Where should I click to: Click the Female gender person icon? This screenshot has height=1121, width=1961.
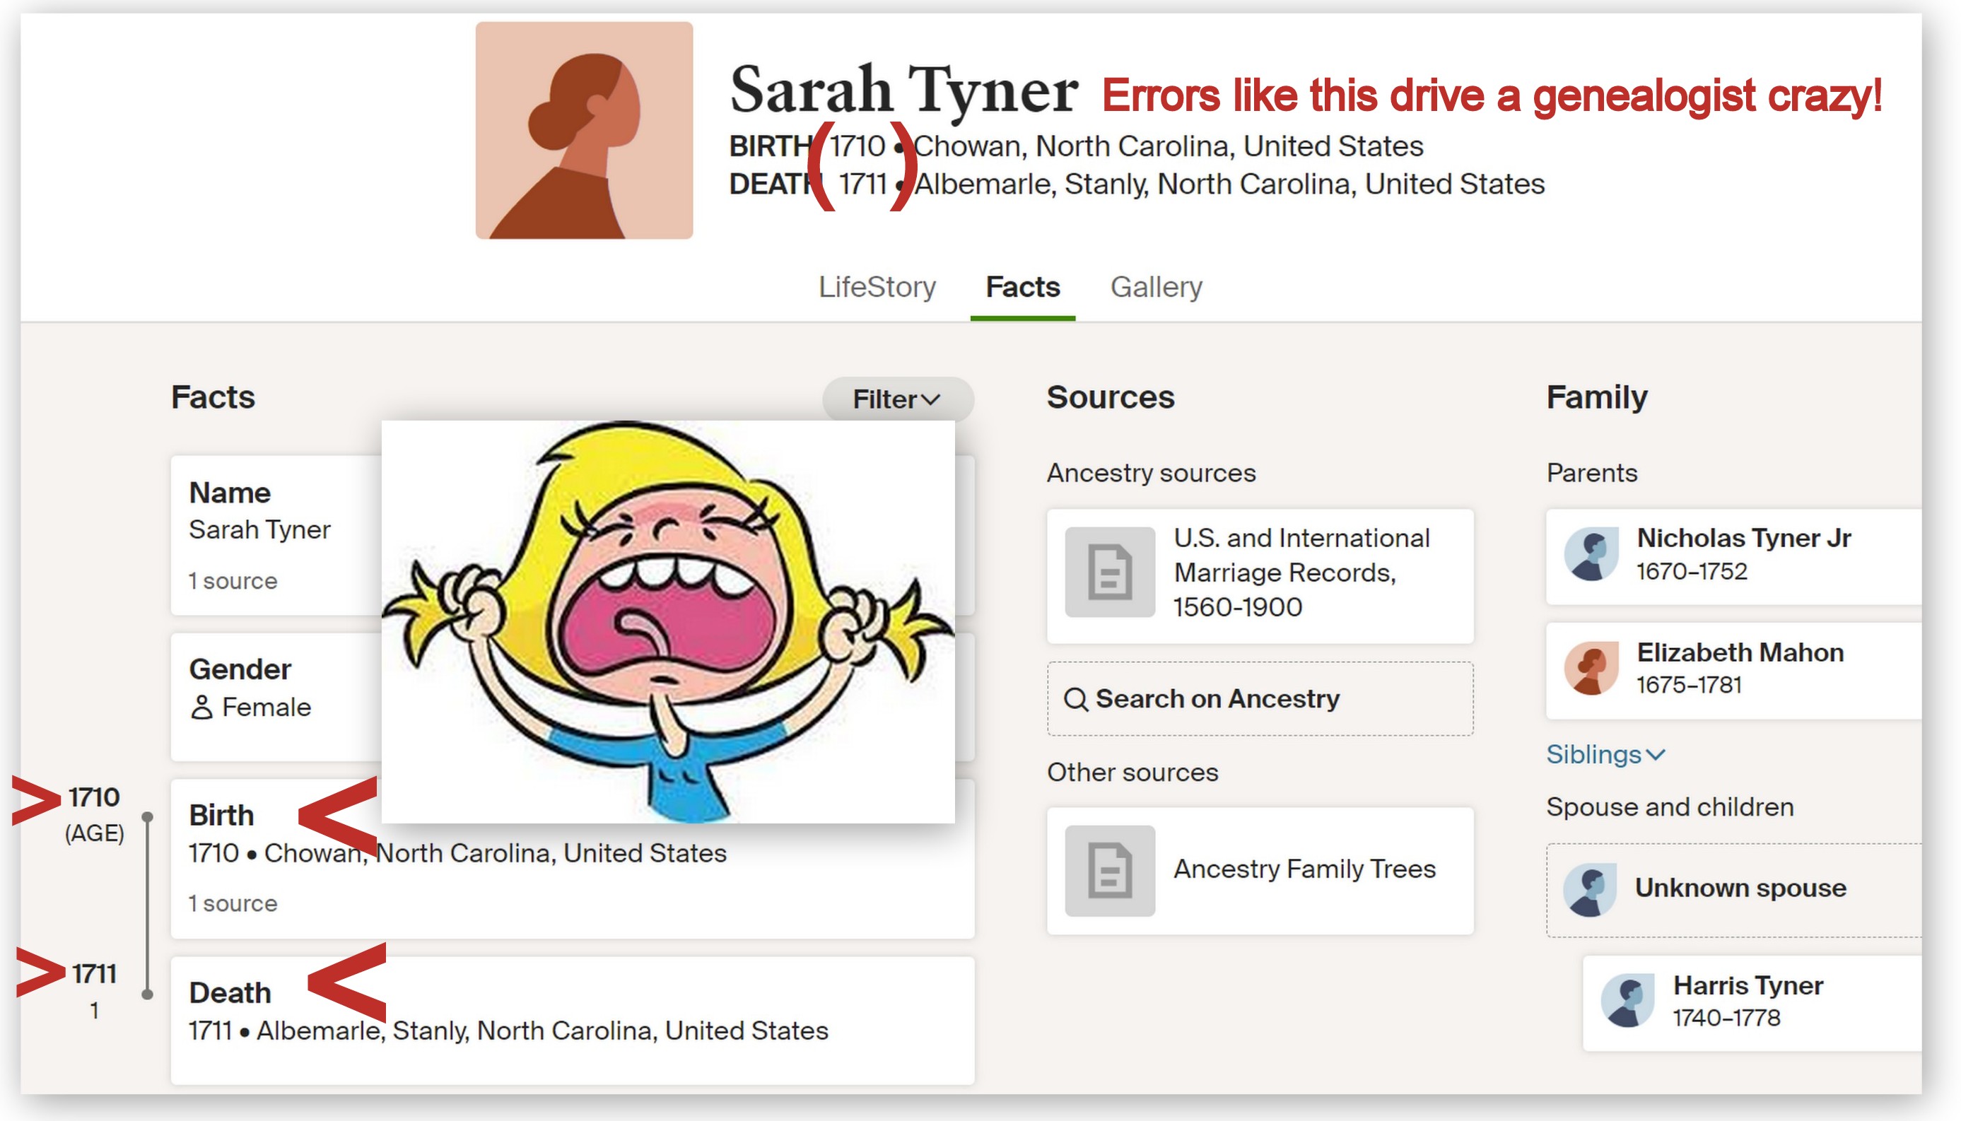click(201, 708)
